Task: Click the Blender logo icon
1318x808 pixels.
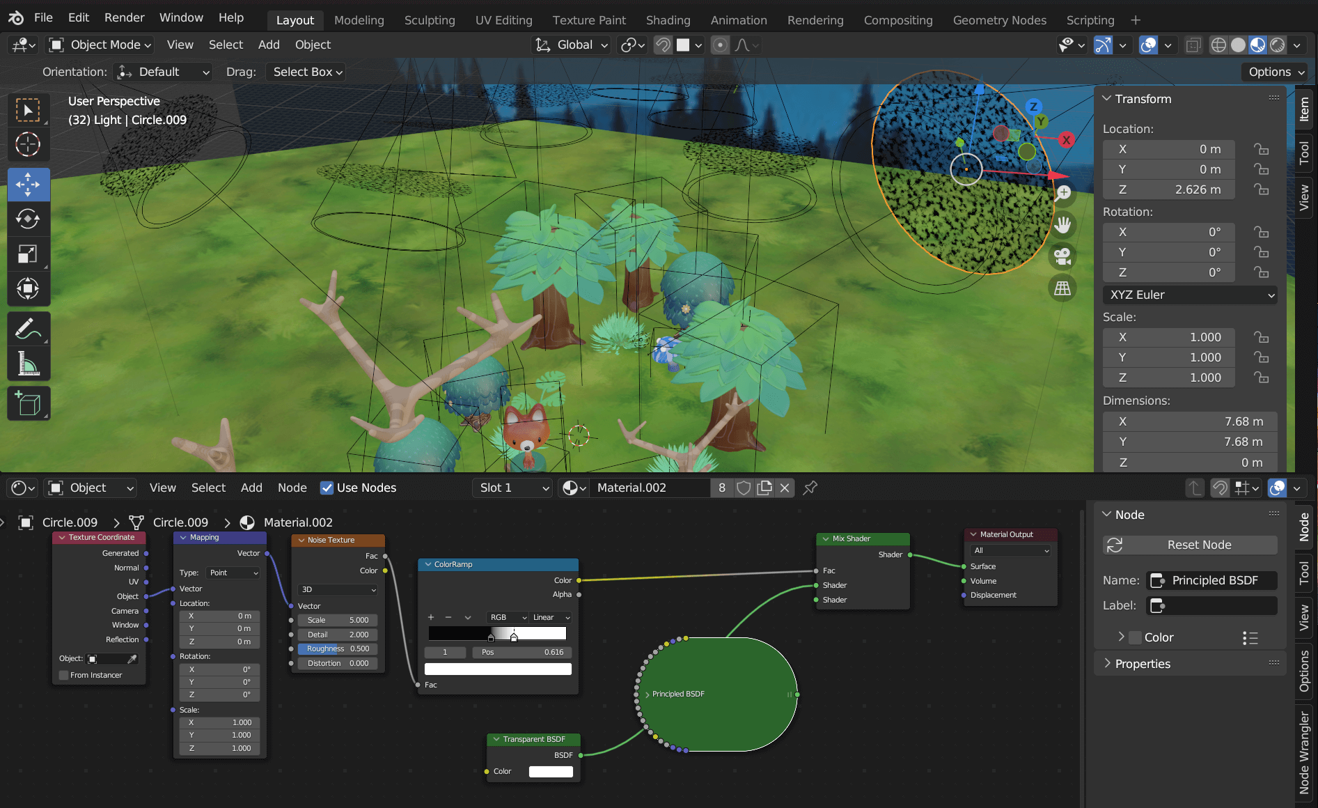Action: (x=15, y=18)
